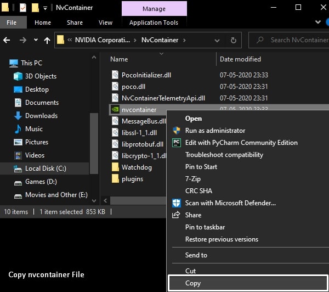Click navigation pane scroll up arrow
329x292 pixels.
click(x=94, y=57)
